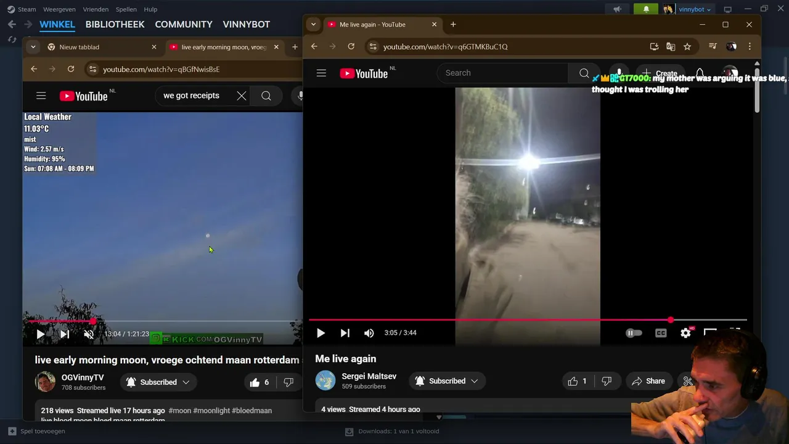Image resolution: width=789 pixels, height=444 pixels.
Task: Unmute the left moon video
Action: point(89,334)
